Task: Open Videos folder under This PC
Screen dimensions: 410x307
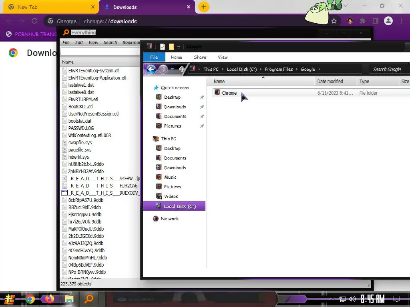Action: (x=171, y=196)
